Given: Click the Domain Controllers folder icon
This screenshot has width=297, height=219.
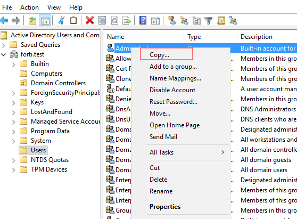Looking at the screenshot, I should 23,83.
